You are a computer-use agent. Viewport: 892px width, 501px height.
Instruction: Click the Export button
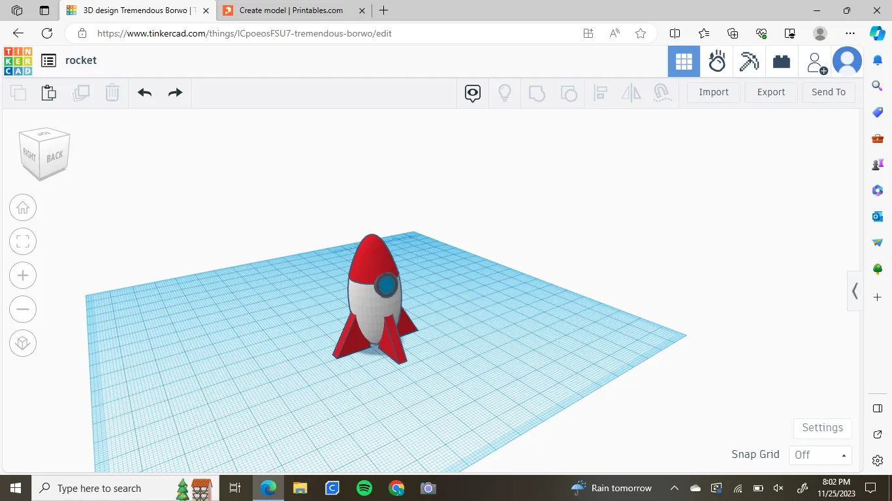click(x=771, y=92)
